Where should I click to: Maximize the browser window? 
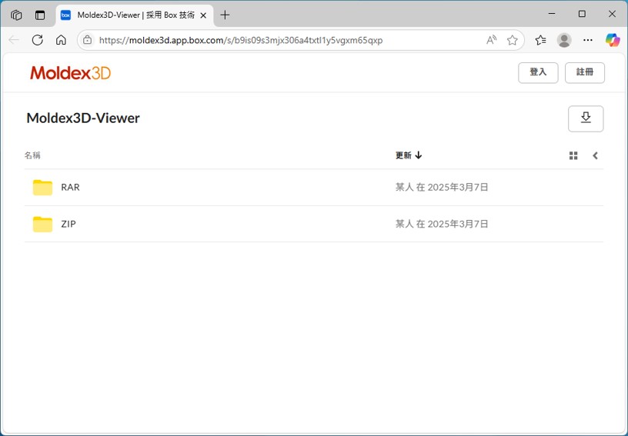pos(582,14)
